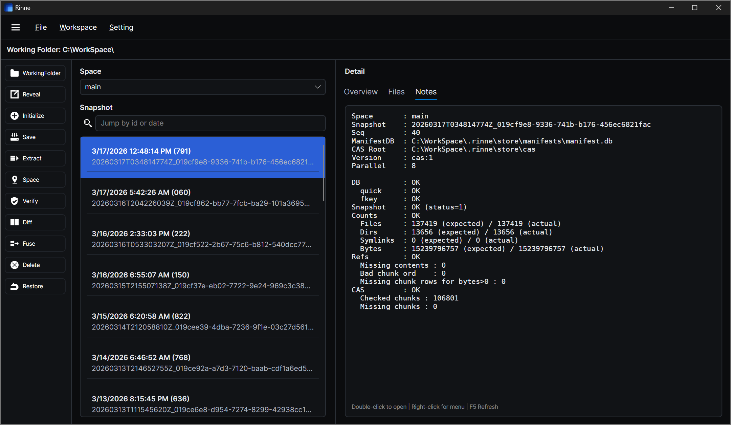Open the Diff tool
Image resolution: width=731 pixels, height=425 pixels.
coord(35,222)
